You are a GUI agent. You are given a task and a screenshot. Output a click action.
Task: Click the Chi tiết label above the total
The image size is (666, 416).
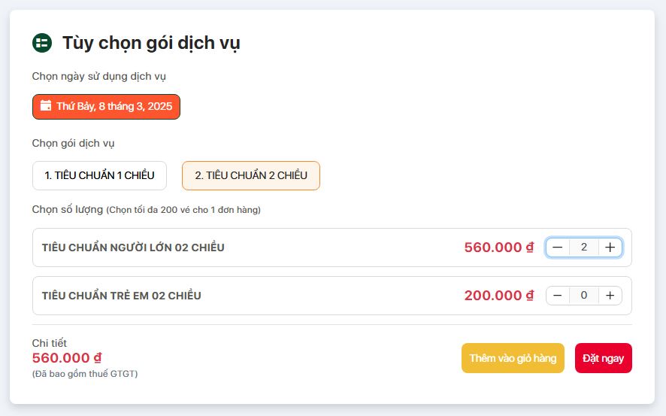[50, 343]
